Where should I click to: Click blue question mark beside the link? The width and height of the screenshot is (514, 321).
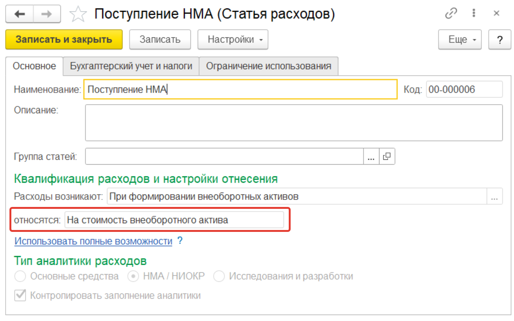pos(180,241)
